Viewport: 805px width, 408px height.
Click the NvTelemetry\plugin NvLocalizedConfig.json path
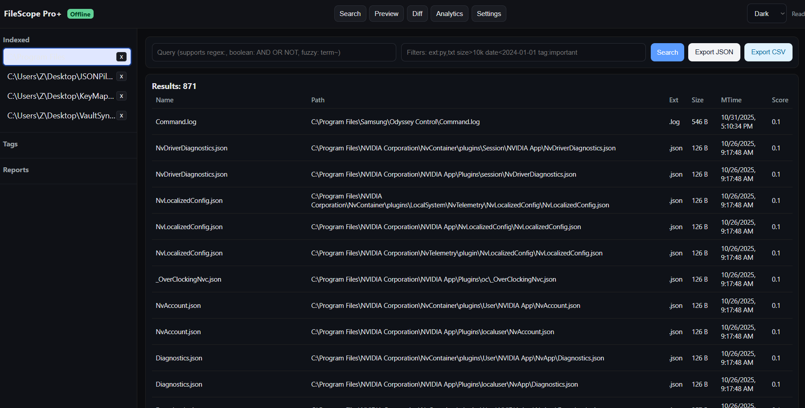(457, 253)
